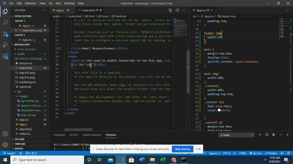Viewport: 293px width, 164px height.
Task: Open more actions for left editor group
Action: point(184,10)
